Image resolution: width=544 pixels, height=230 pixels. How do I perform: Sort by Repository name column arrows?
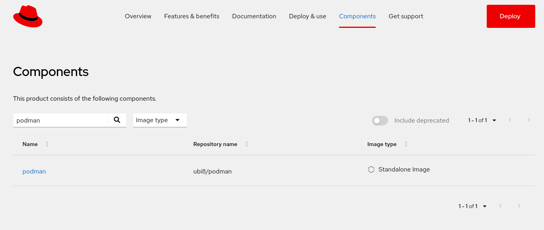[247, 144]
